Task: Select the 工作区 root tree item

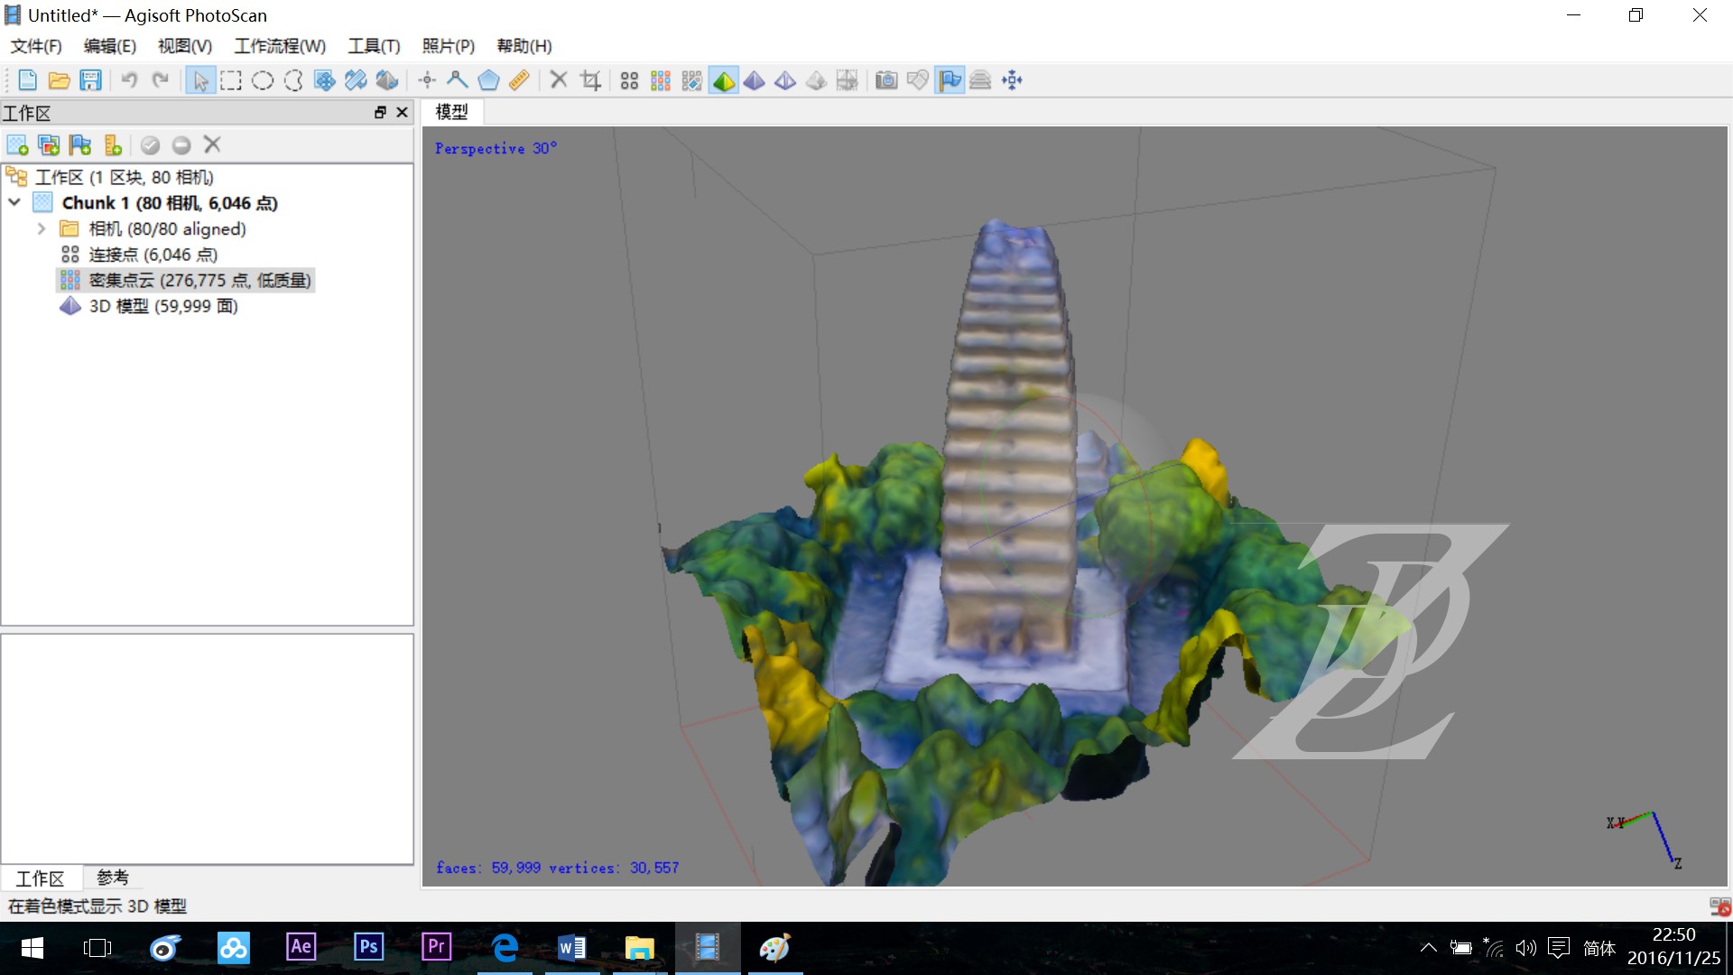Action: pyautogui.click(x=124, y=177)
